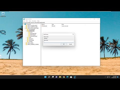Open the Windows Start menu

coord(45,77)
